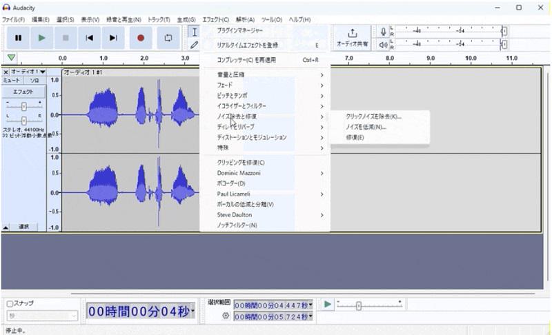Click the track 選択 button
The height and width of the screenshot is (335, 552).
(x=24, y=227)
